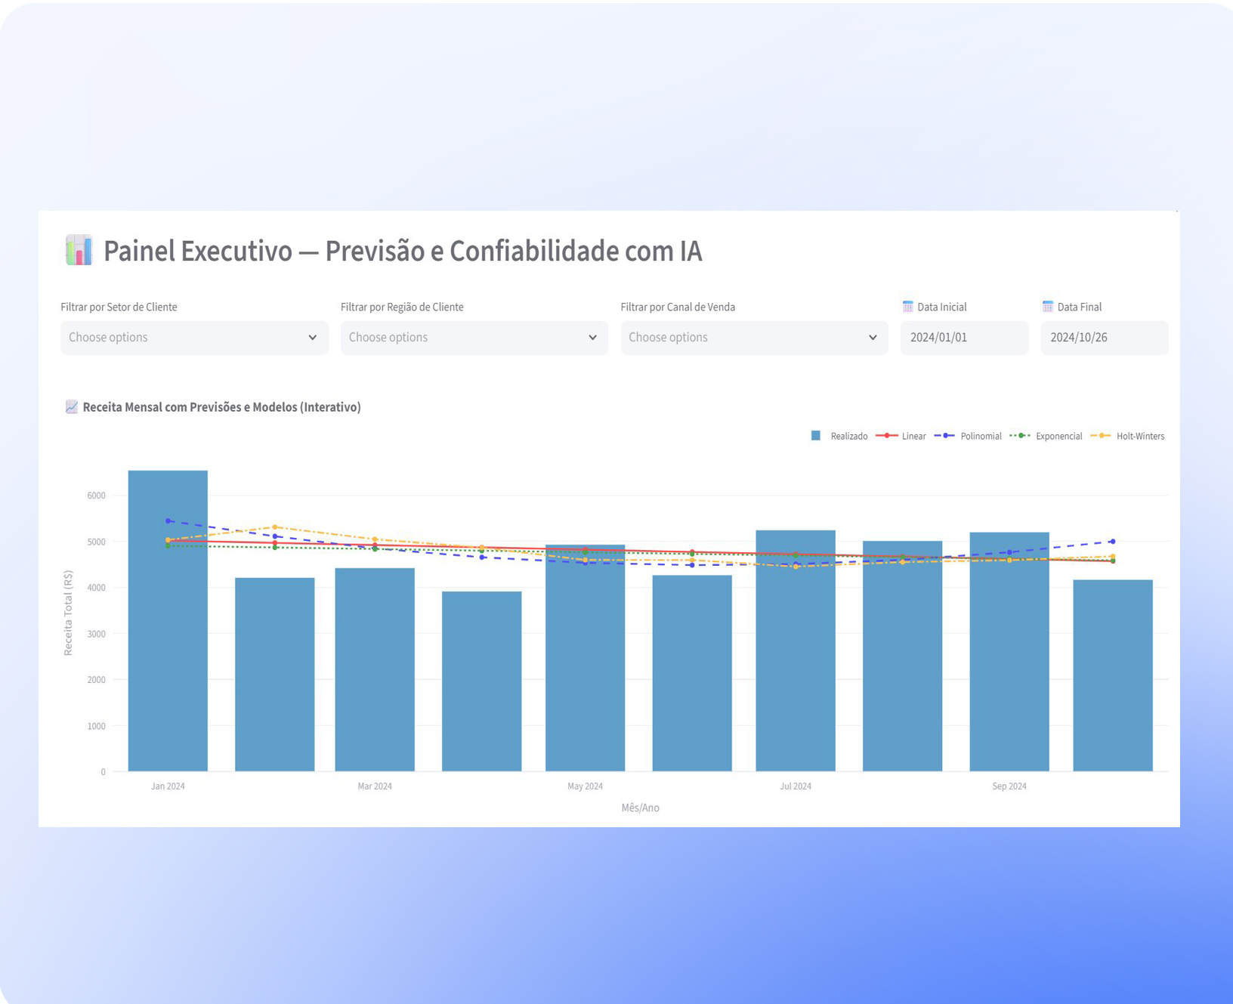Click the bar chart emoji beside Painel Executivo
The width and height of the screenshot is (1233, 1004).
coord(79,250)
